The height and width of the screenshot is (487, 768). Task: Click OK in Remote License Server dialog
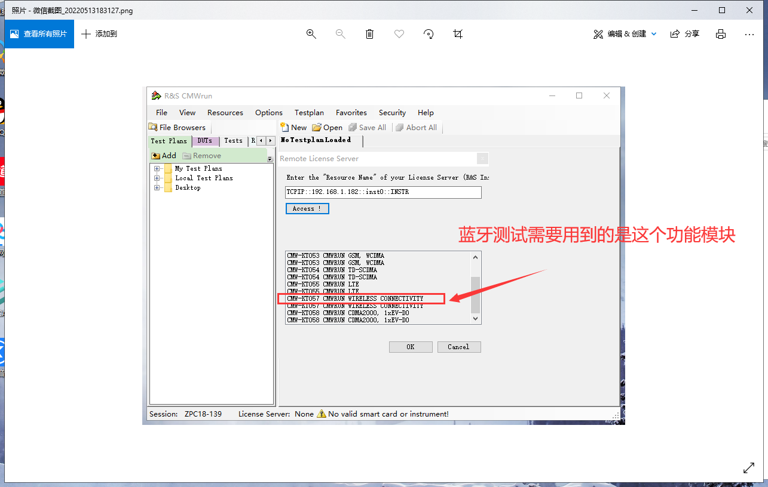(x=411, y=347)
